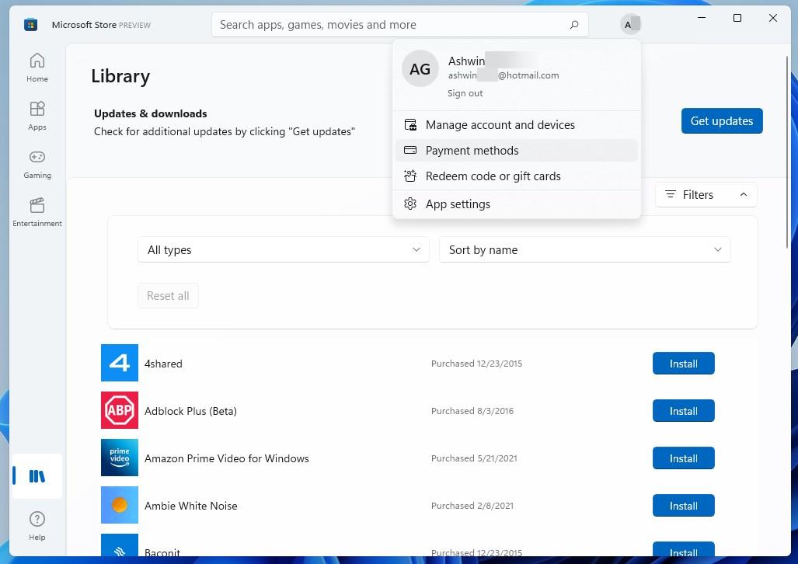Viewport: 798px width, 564px height.
Task: Open App settings from account menu
Action: [x=517, y=204]
